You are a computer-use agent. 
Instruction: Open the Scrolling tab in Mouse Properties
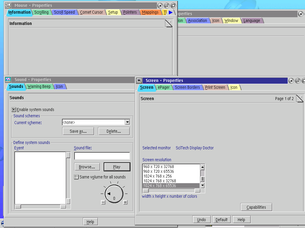point(41,12)
